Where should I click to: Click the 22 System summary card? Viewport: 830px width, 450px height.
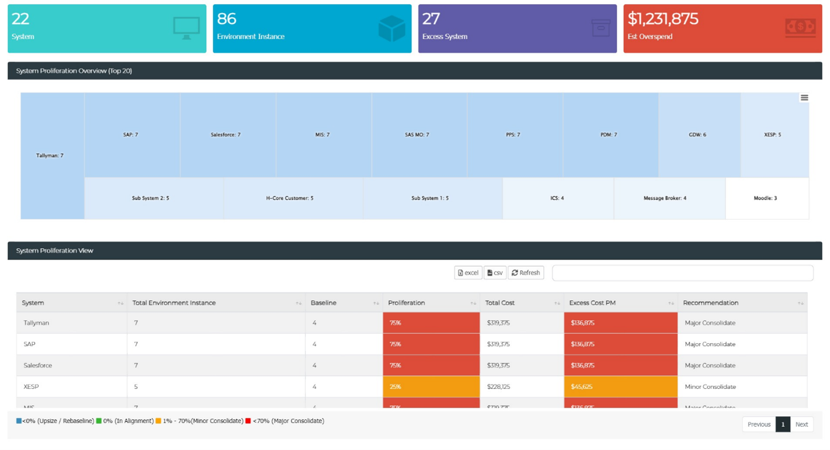coord(107,29)
